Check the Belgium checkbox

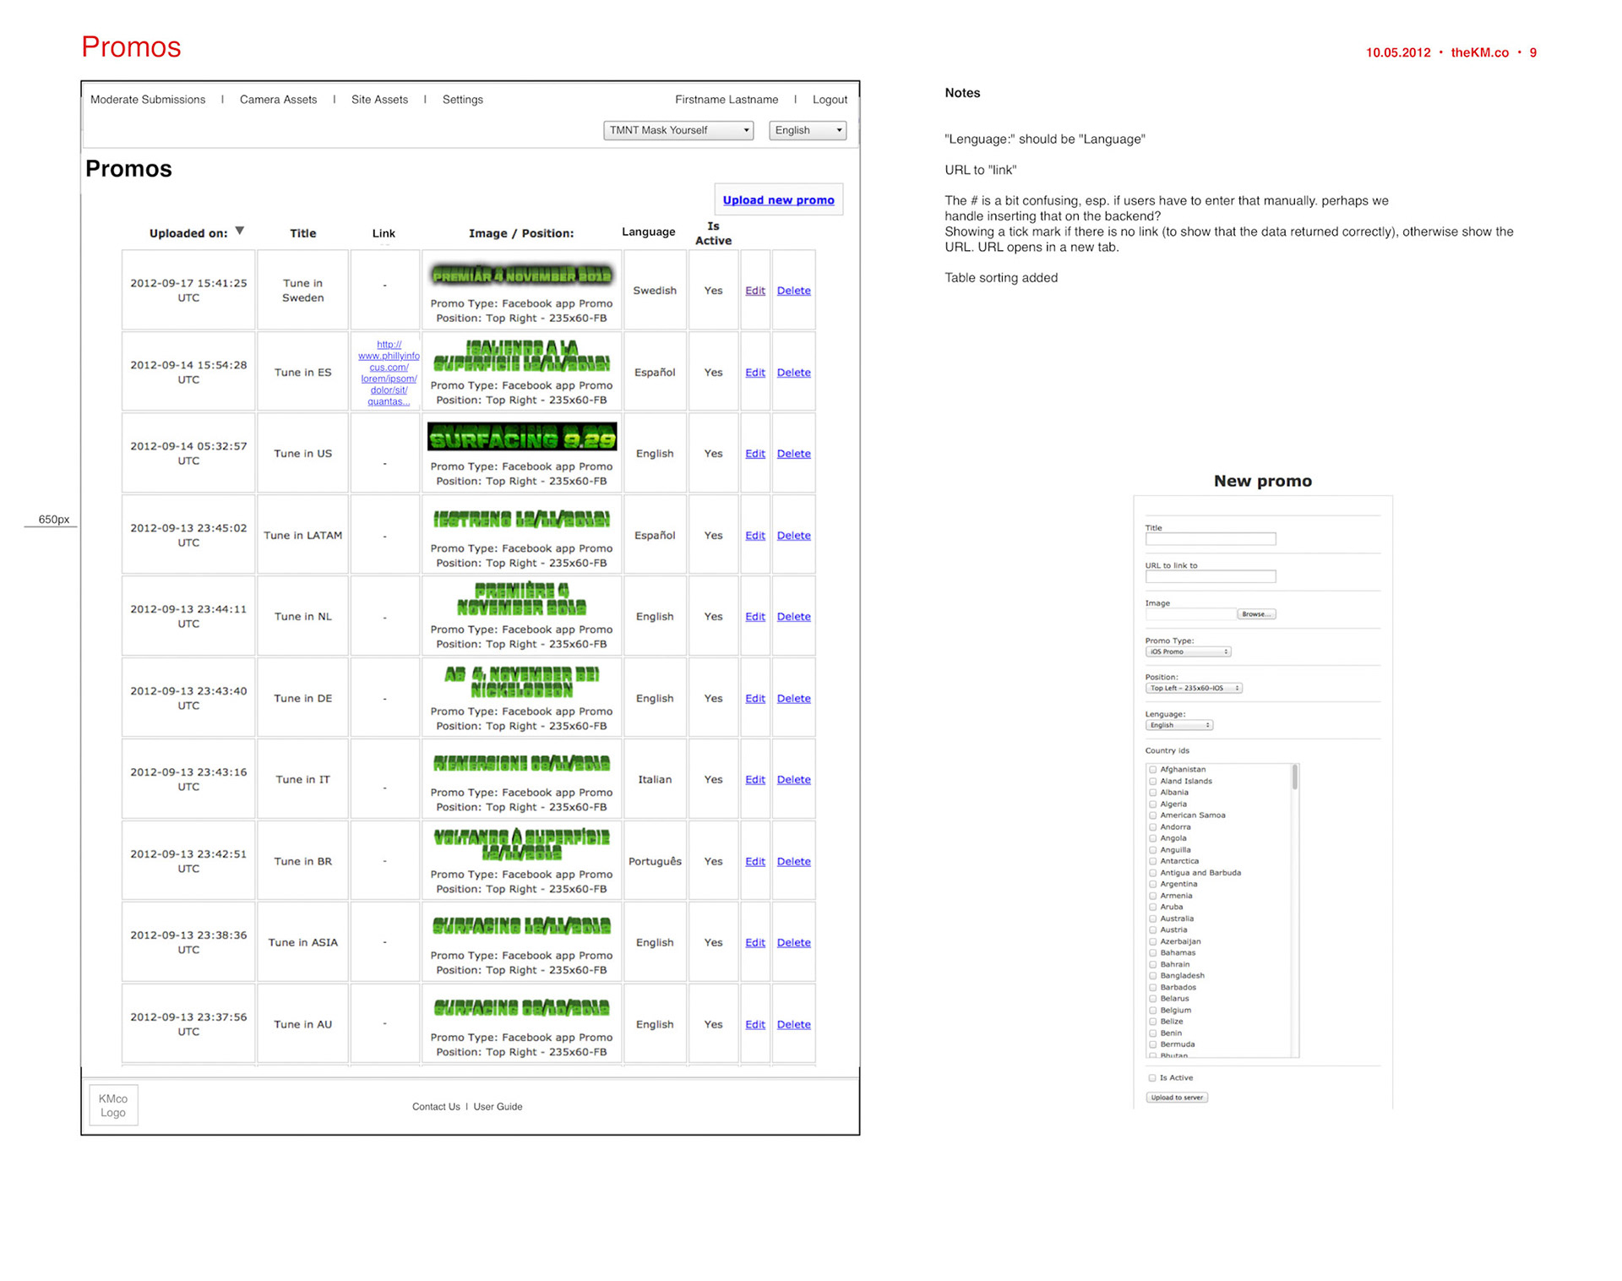[x=1152, y=1010]
